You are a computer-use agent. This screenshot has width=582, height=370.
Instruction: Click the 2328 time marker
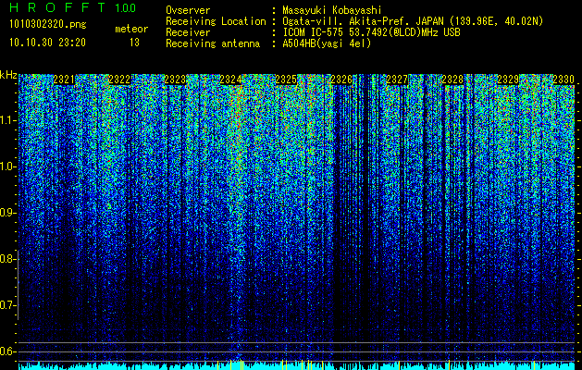pyautogui.click(x=452, y=80)
